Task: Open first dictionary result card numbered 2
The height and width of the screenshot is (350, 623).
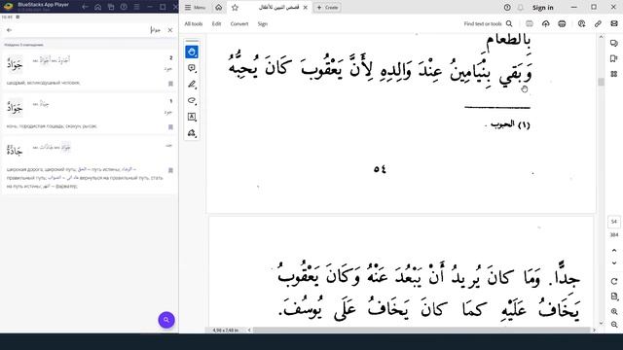Action: click(90, 70)
